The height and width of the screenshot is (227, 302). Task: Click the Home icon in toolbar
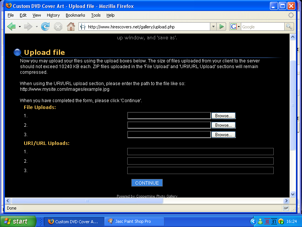coord(71,27)
